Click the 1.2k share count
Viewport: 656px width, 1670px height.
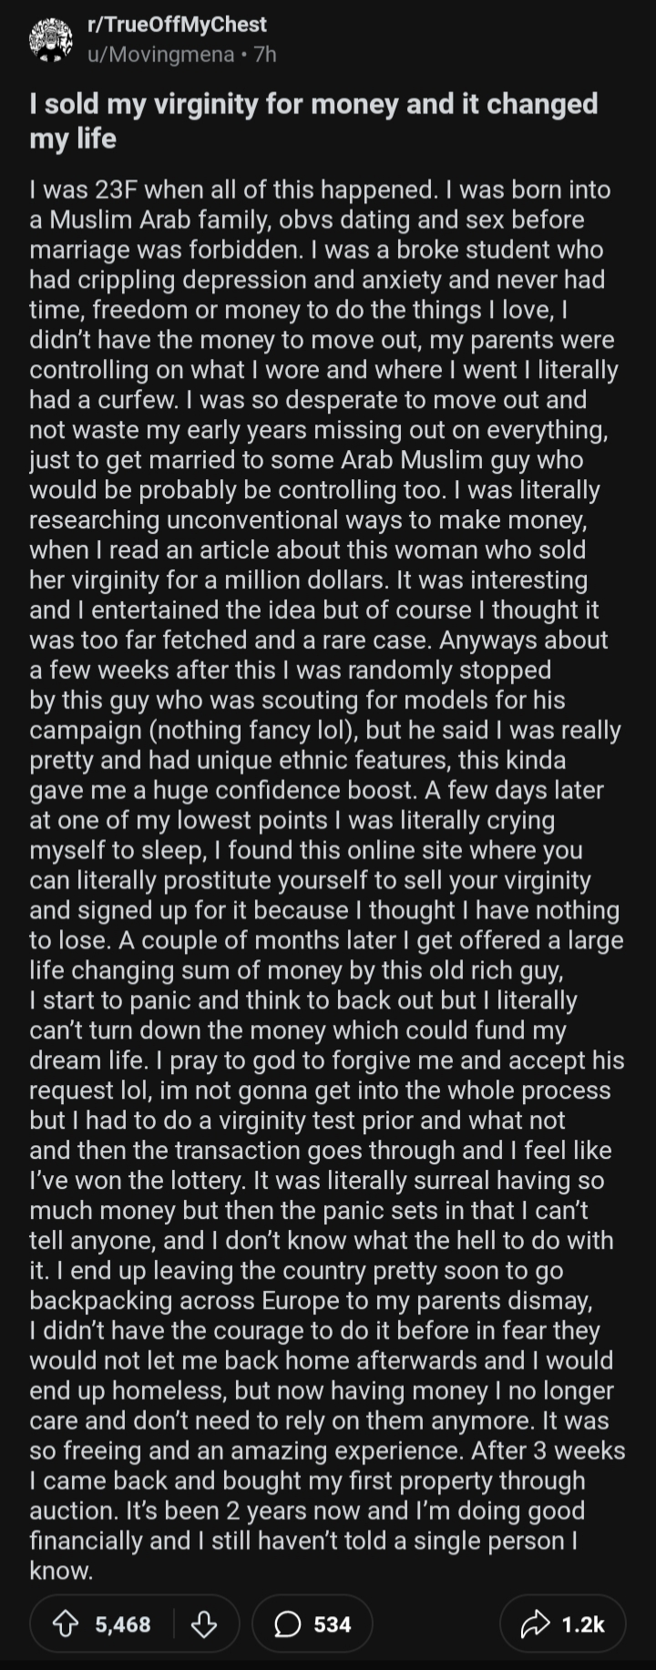583,1624
